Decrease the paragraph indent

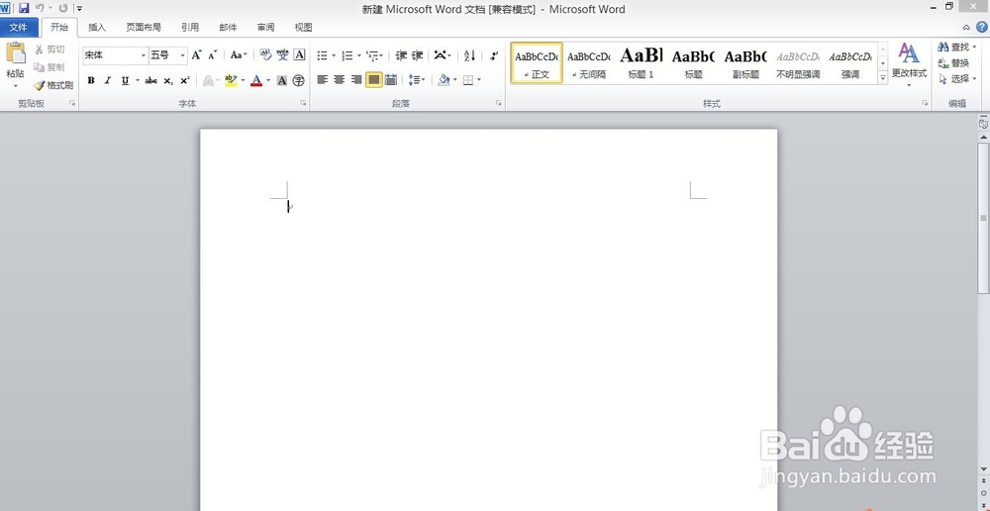pyautogui.click(x=401, y=55)
